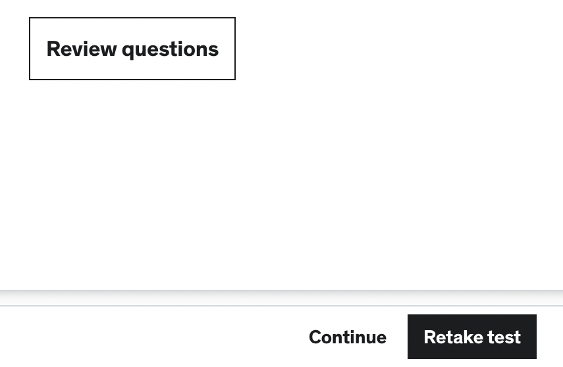Hit the dark Retake test button
This screenshot has height=367, width=563.
point(471,337)
